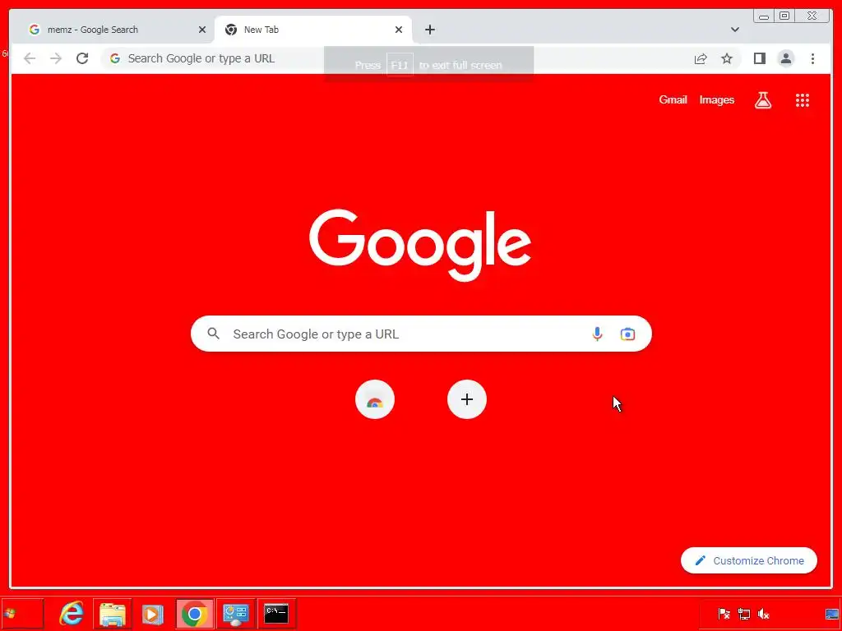
Task: Add a new shortcut tile
Action: [467, 399]
